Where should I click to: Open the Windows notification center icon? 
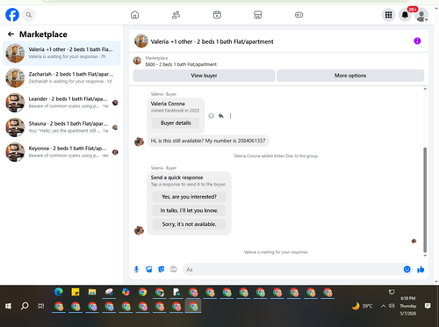tap(428, 306)
